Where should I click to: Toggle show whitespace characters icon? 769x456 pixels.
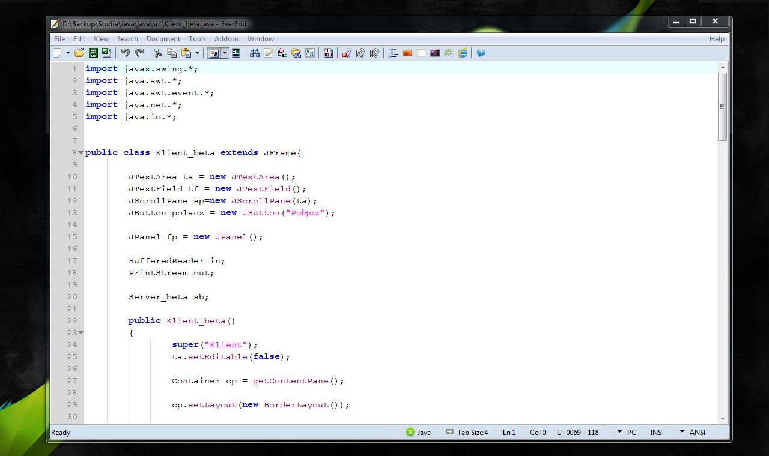[x=237, y=53]
